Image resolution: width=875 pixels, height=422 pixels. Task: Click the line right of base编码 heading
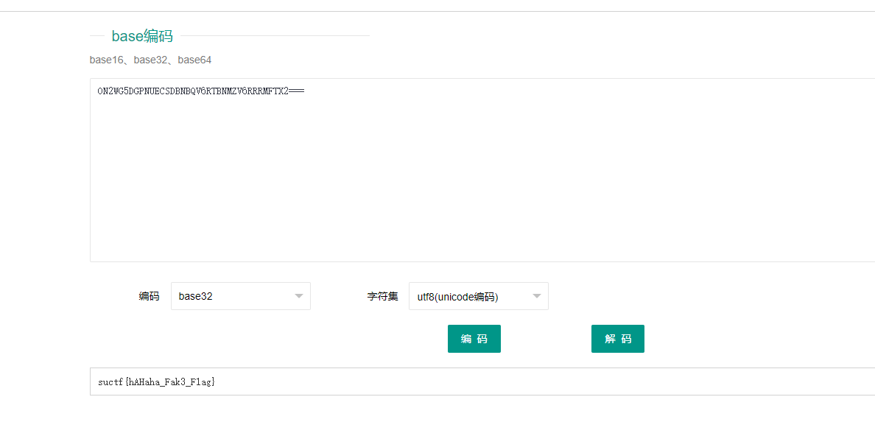click(274, 35)
